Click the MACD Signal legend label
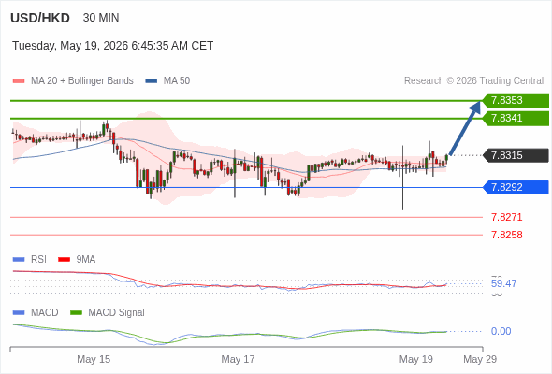 (x=117, y=313)
